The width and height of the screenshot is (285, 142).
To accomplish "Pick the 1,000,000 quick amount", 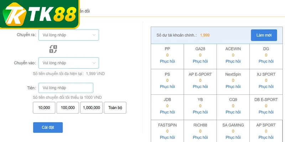I will (92, 108).
